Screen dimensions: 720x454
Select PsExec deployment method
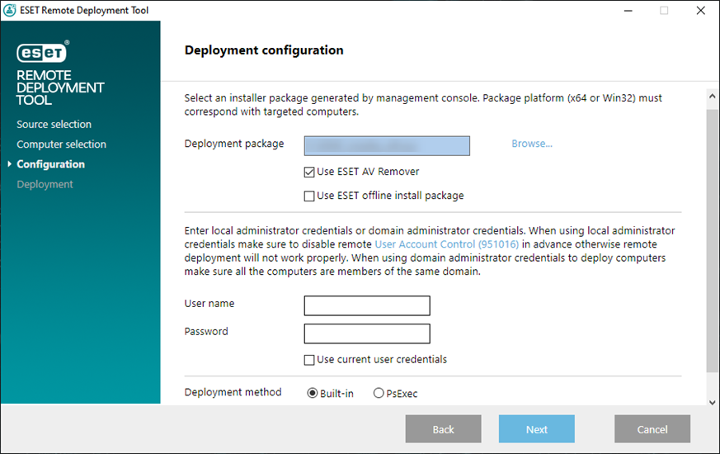click(x=379, y=394)
